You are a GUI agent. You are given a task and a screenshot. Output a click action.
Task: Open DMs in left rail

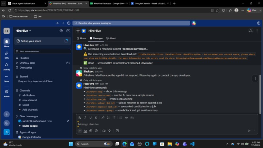click(7, 55)
